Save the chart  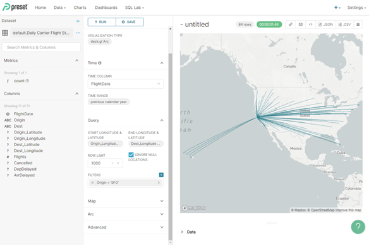tap(130, 22)
